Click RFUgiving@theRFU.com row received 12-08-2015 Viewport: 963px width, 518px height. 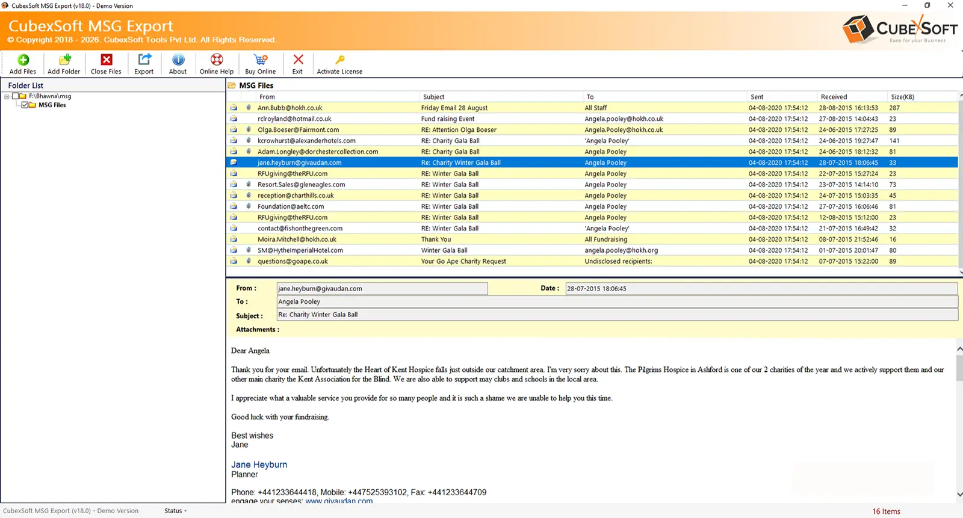592,217
